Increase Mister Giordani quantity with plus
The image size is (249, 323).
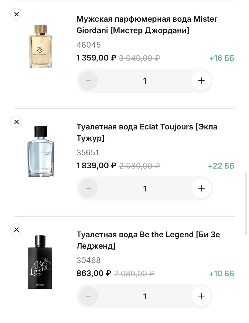pyautogui.click(x=201, y=81)
